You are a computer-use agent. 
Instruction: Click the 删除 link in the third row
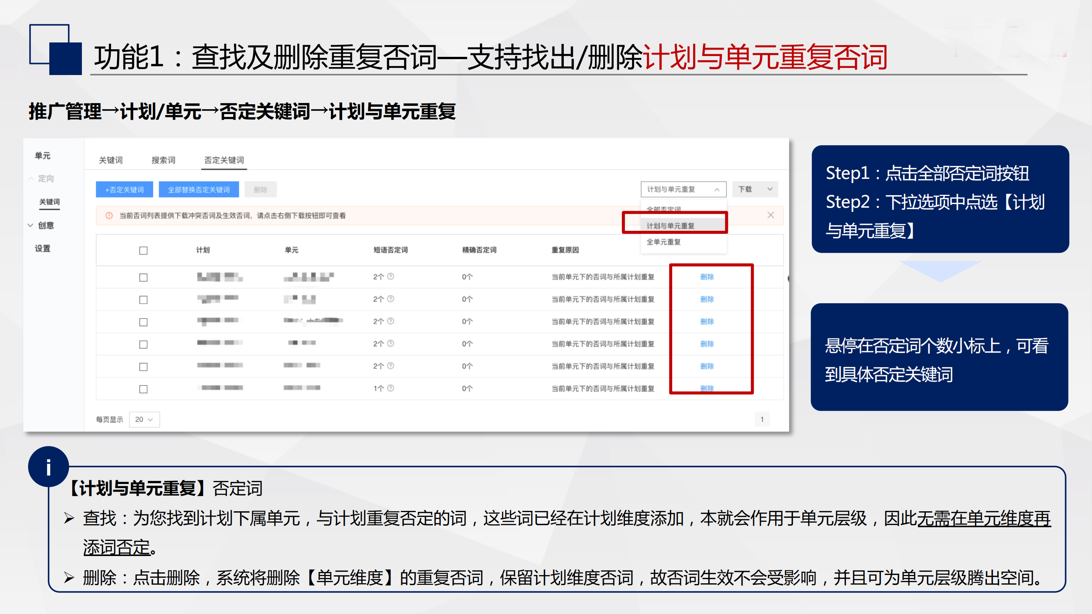pos(707,322)
